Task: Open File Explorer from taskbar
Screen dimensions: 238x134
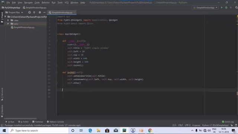Action: 99,131
